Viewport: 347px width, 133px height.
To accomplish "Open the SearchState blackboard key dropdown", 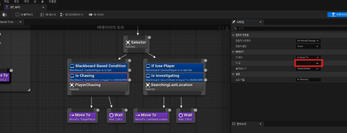I will click(308, 69).
